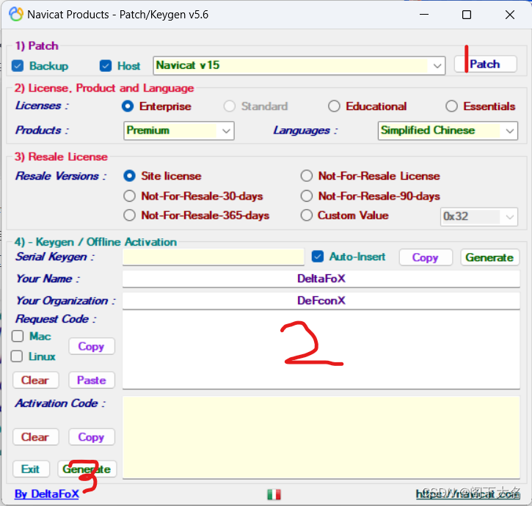Open the By DeltaFoX link
The image size is (532, 506).
click(47, 494)
